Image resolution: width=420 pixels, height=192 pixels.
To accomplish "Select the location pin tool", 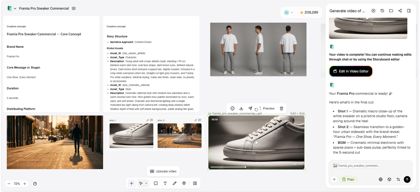I will pyautogui.click(x=184, y=183).
